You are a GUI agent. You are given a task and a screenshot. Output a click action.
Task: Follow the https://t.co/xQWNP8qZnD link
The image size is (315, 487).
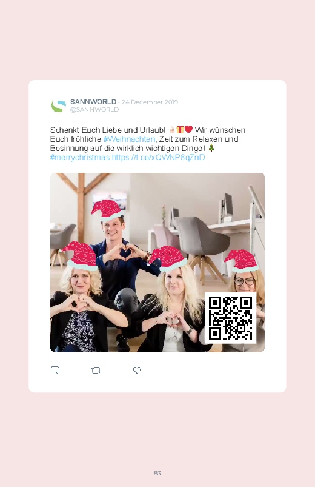click(158, 157)
